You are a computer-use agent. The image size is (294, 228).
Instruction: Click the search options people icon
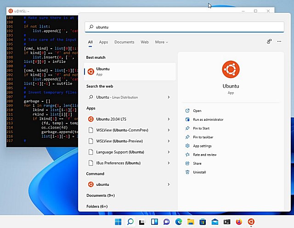click(269, 42)
